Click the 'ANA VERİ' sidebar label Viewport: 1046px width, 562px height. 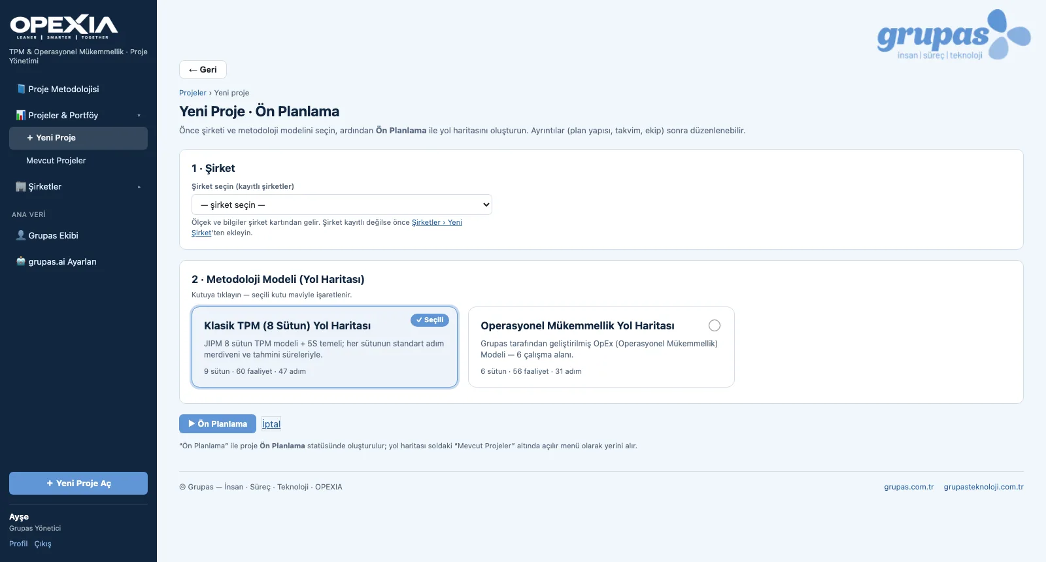[x=29, y=214]
